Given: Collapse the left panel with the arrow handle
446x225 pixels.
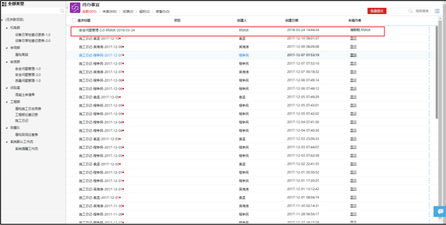Looking at the screenshot, I should click(x=67, y=8).
